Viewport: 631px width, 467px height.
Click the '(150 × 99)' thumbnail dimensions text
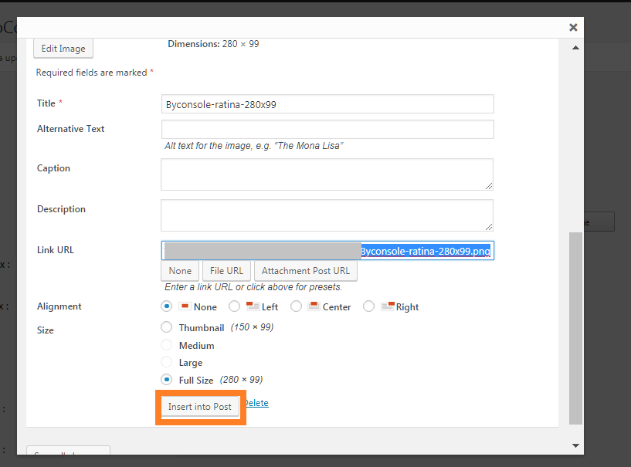coord(252,327)
